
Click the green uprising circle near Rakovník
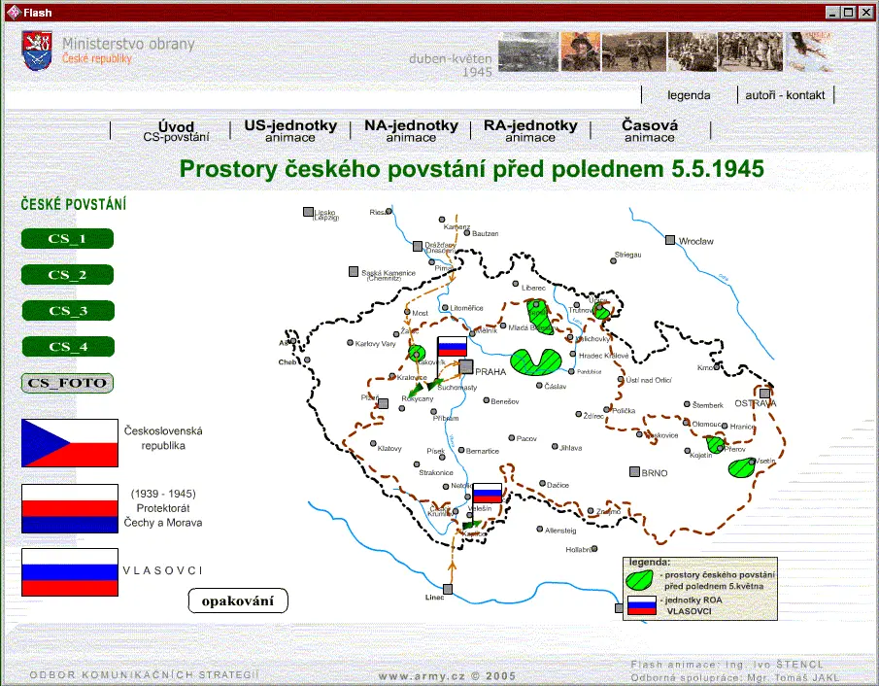click(x=417, y=354)
